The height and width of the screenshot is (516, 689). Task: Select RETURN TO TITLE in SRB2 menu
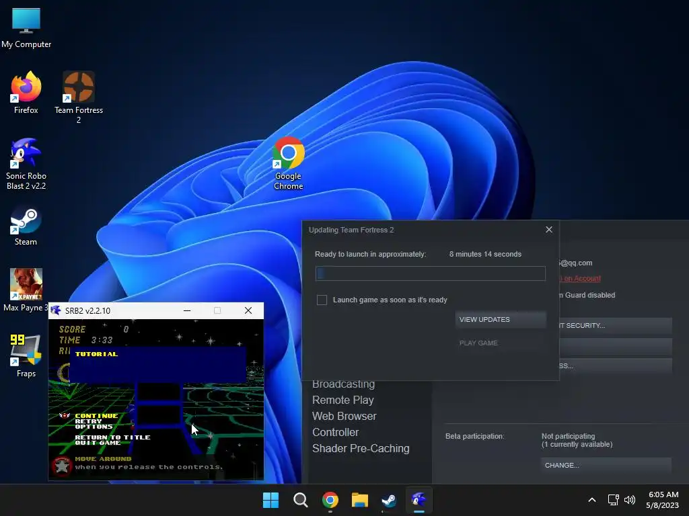pyautogui.click(x=112, y=437)
